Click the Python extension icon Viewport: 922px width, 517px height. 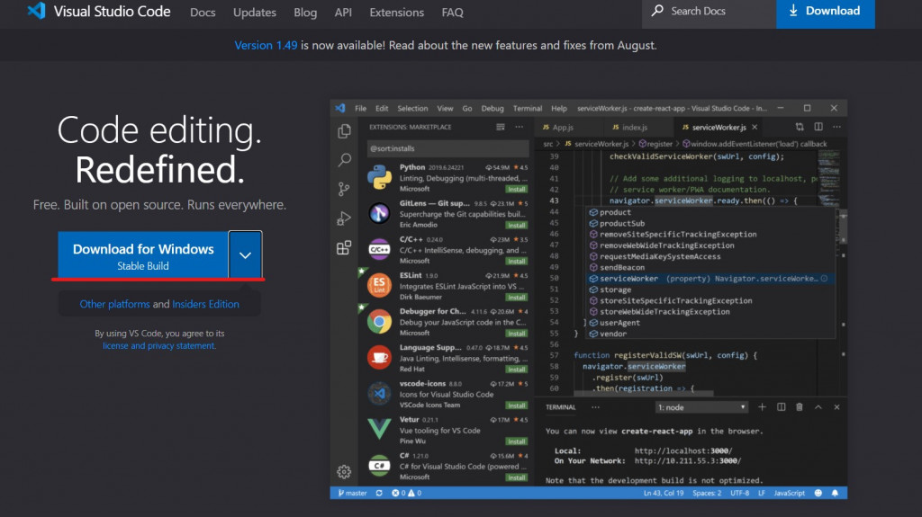pos(379,177)
